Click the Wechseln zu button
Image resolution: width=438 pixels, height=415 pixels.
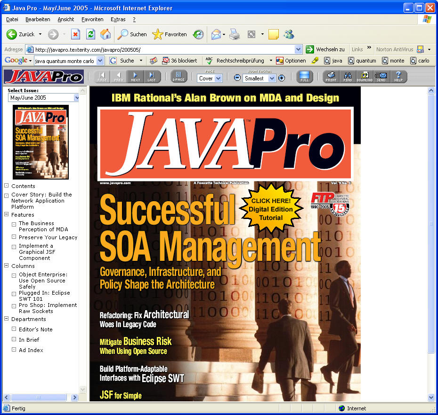pos(325,49)
